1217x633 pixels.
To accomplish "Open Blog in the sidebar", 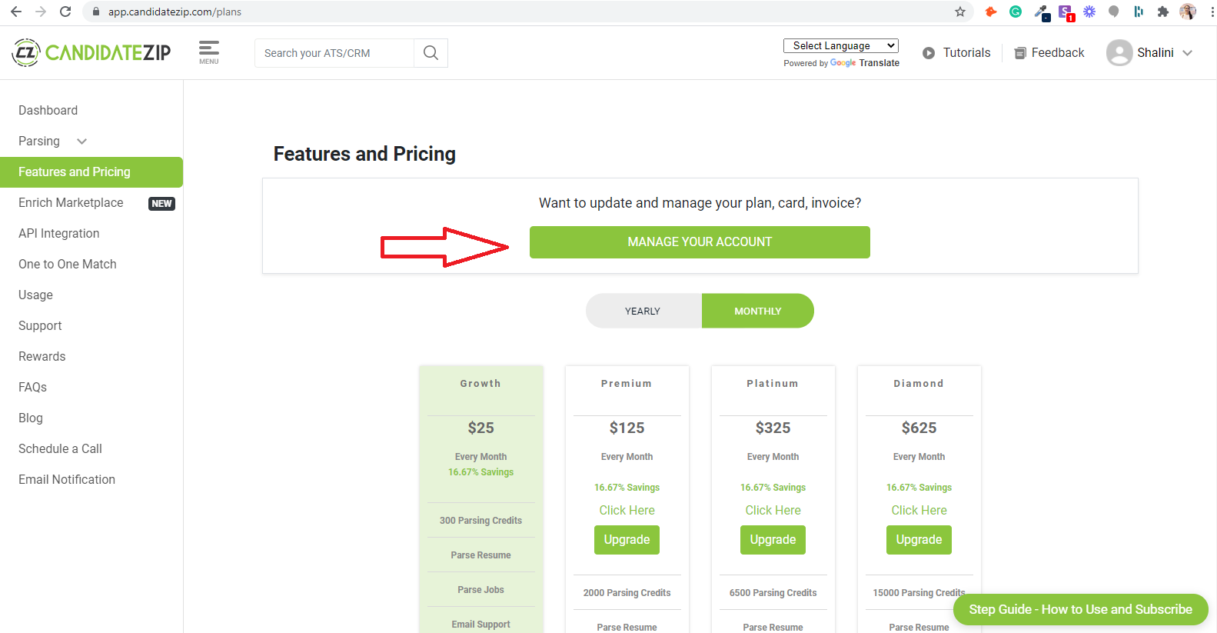I will click(31, 418).
